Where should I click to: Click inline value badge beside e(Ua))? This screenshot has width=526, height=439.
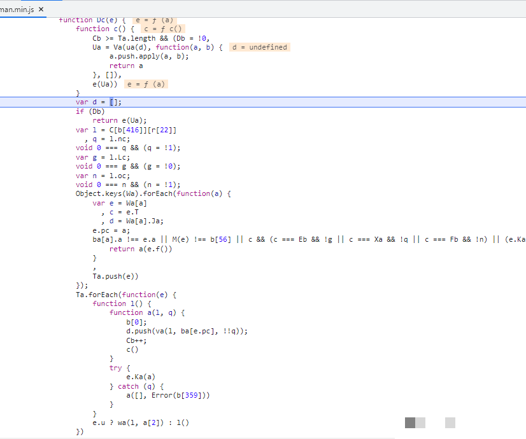[146, 84]
